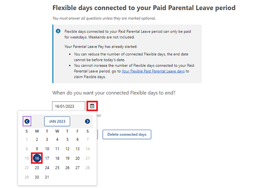Screen dimensions: 262x188
Task: Select the highlighted date 16
Action: [x=37, y=158]
